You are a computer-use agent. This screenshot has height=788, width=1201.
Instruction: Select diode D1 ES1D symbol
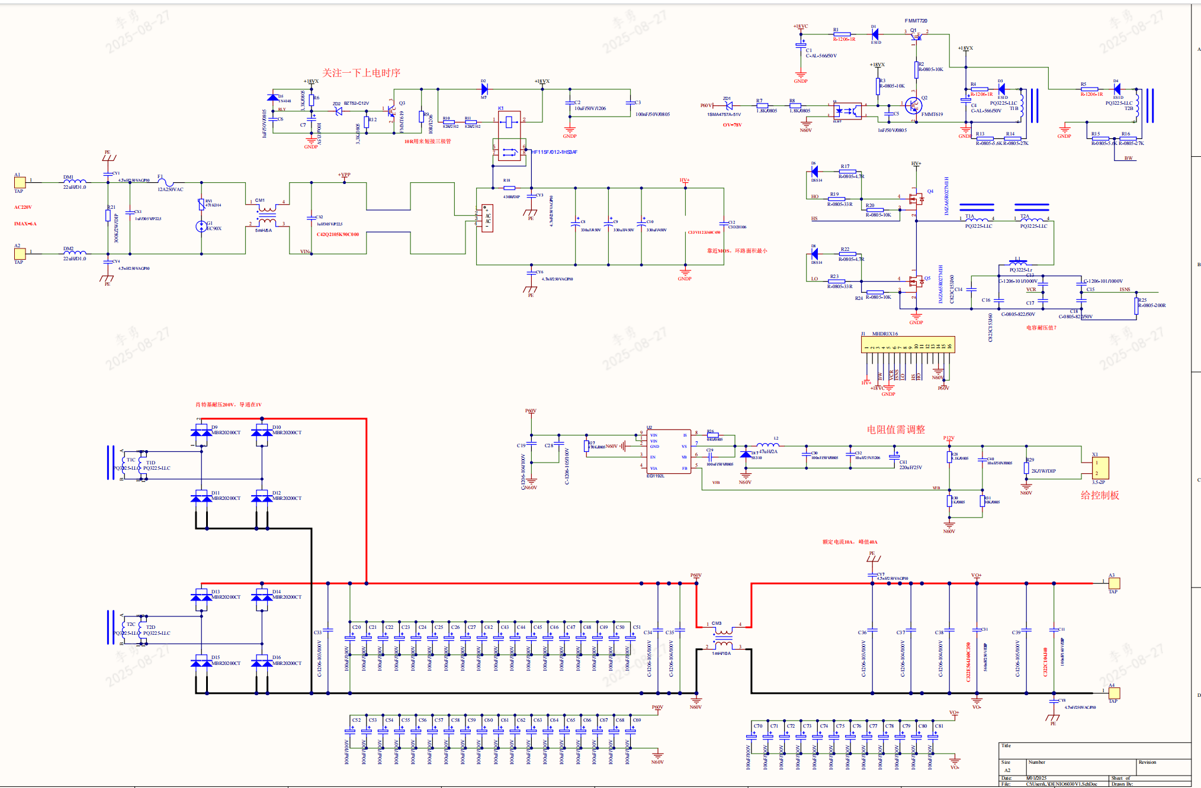(x=875, y=34)
